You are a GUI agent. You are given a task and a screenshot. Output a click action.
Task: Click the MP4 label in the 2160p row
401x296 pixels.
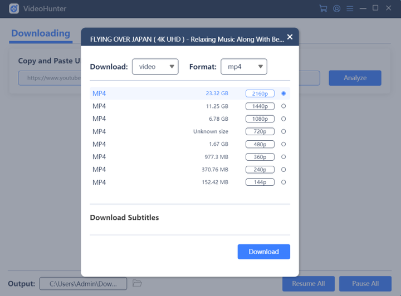click(99, 93)
